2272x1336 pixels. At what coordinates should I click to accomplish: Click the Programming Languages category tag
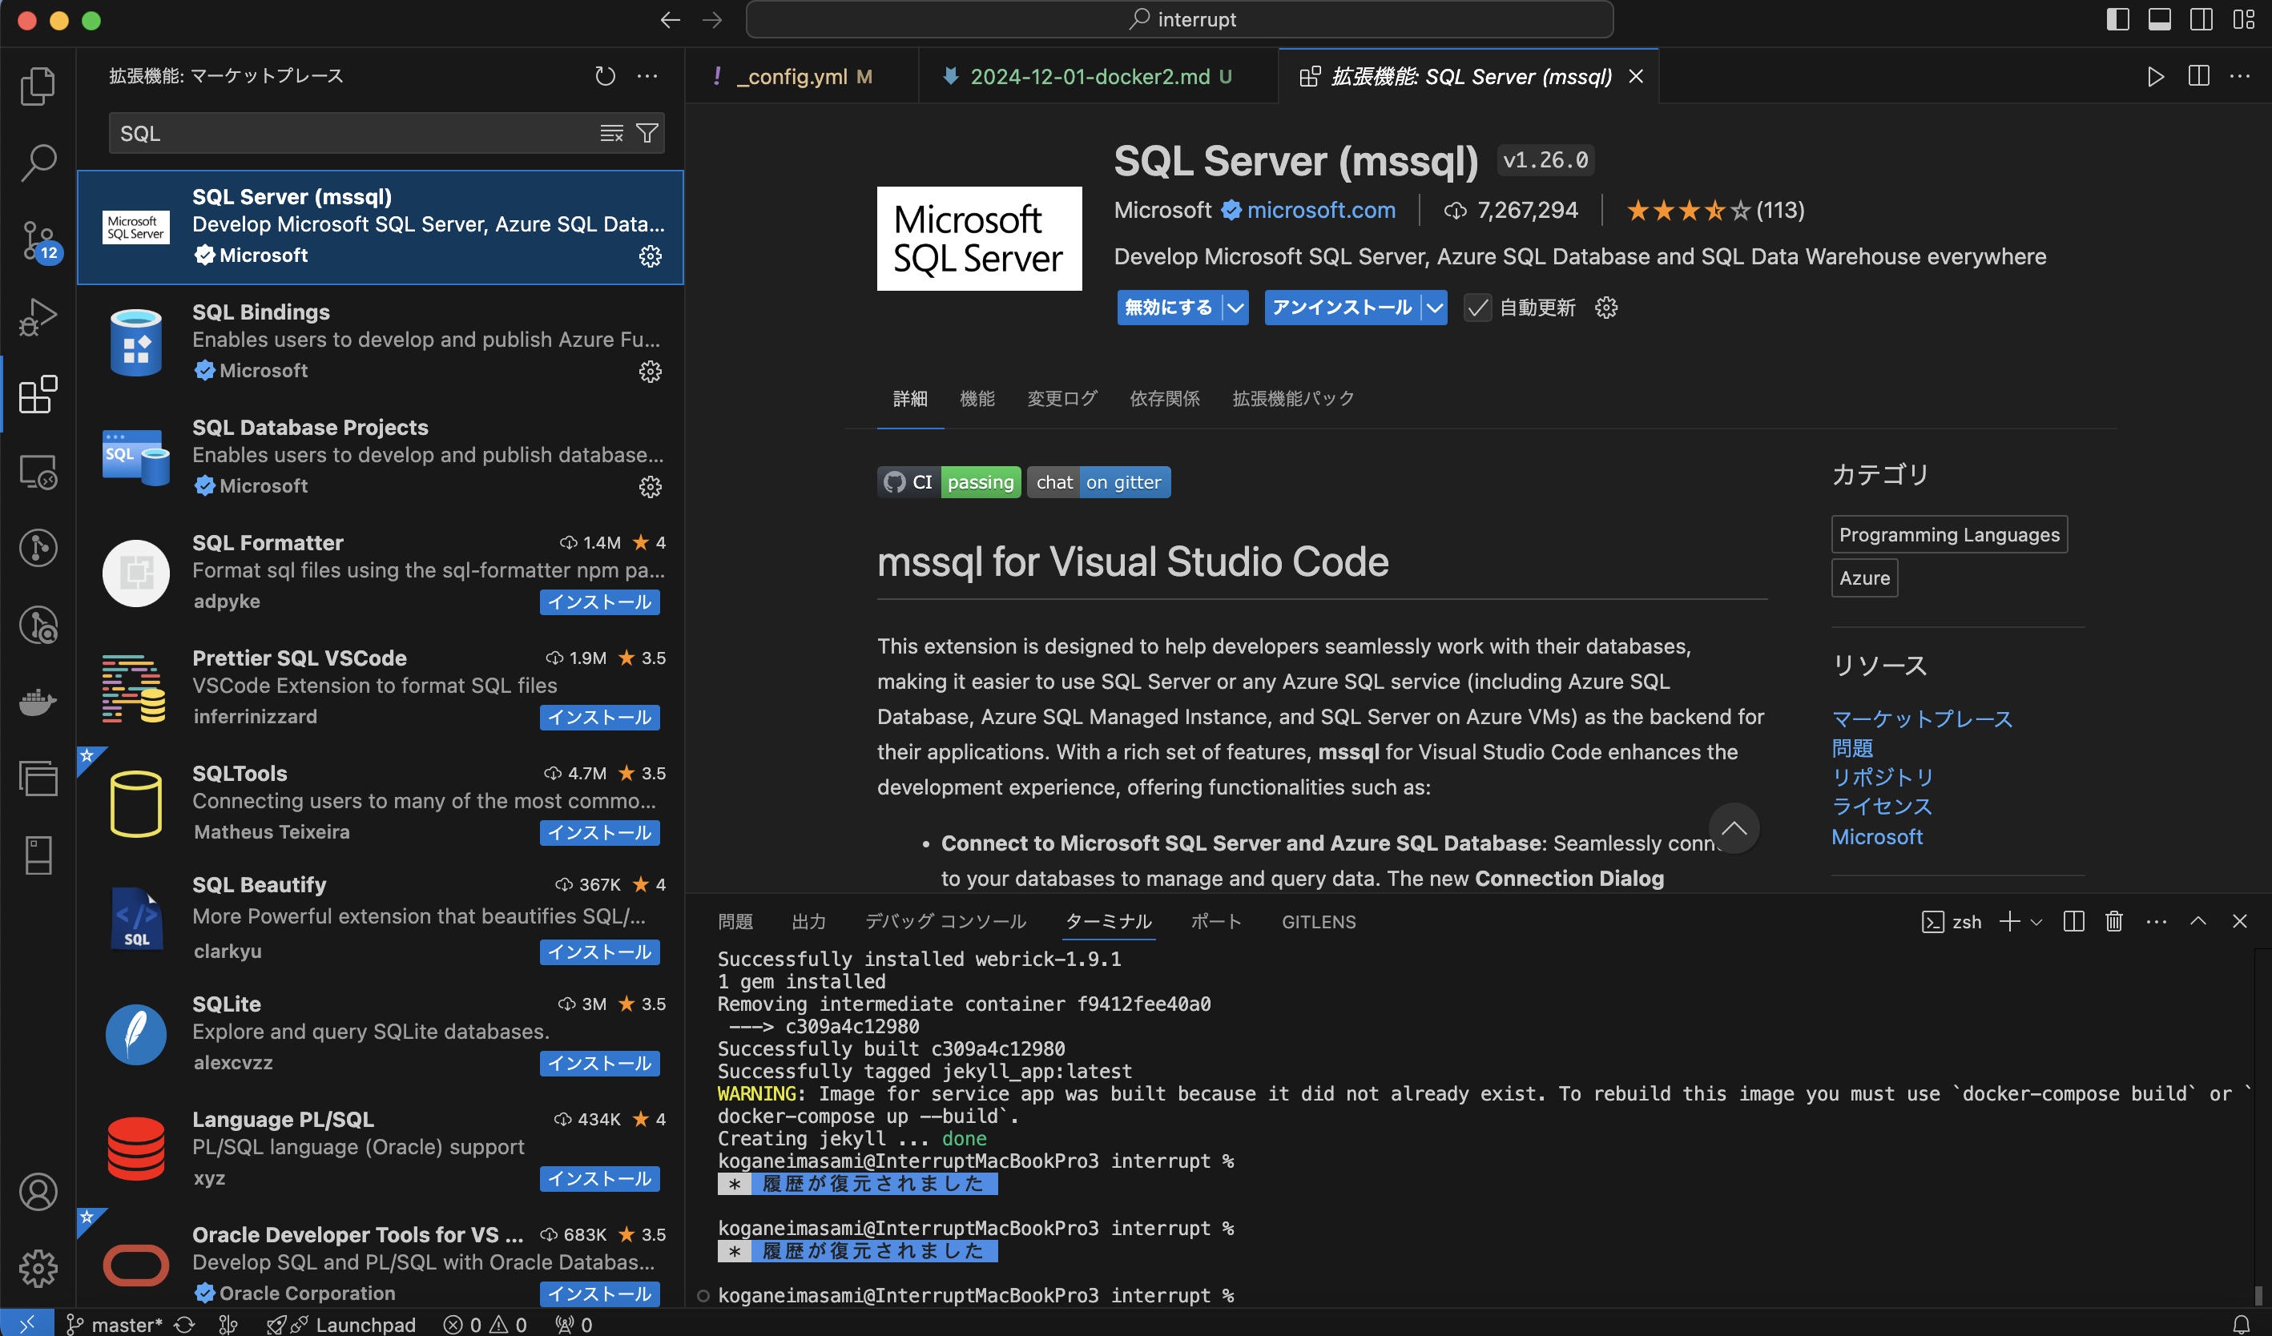click(x=1949, y=534)
